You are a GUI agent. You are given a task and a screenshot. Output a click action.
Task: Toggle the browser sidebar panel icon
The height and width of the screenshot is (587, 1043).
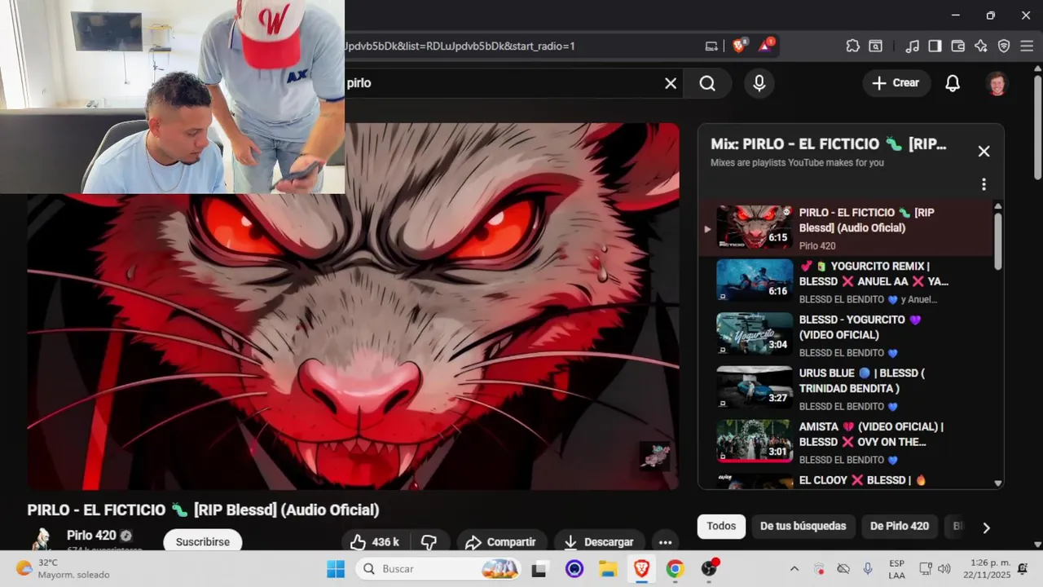coord(935,46)
